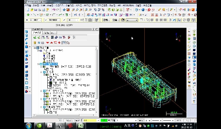This screenshot has height=129, width=221.
Task: Open the WCS selector in status bar
Action: pos(179,120)
